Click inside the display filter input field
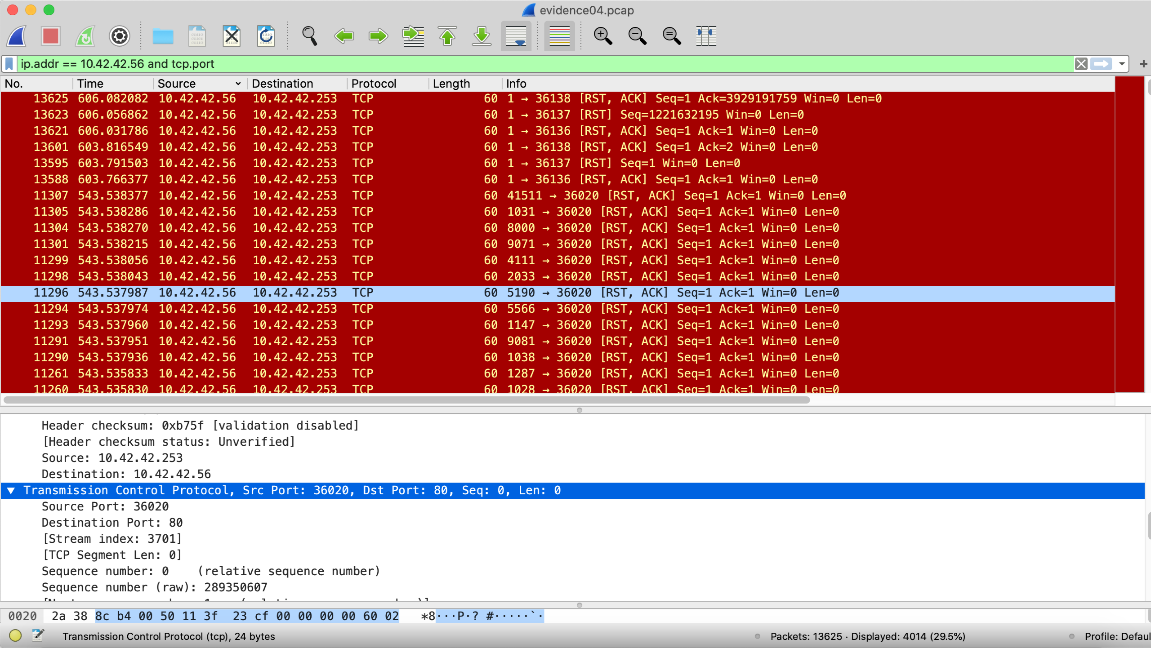The height and width of the screenshot is (648, 1151). coord(540,63)
